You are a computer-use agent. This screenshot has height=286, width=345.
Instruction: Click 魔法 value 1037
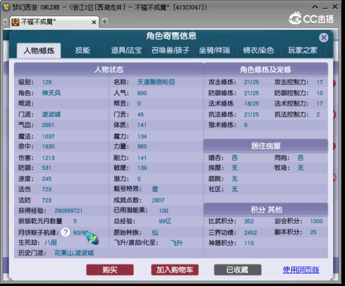48,137
